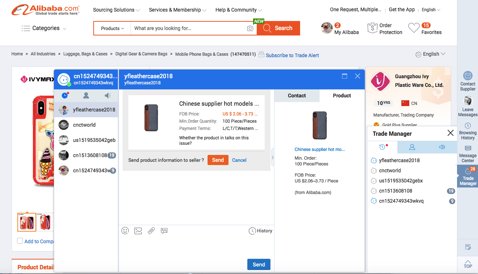The width and height of the screenshot is (478, 274).
Task: Open Leave Messages in sidebar
Action: point(468,107)
